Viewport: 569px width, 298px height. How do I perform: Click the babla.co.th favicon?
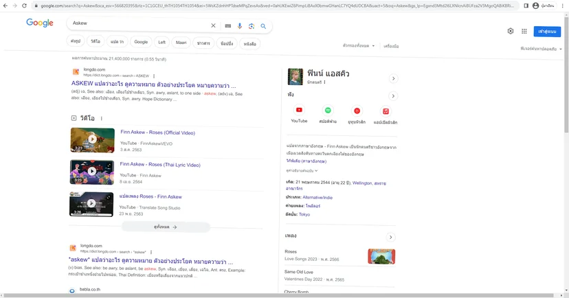pyautogui.click(x=72, y=290)
